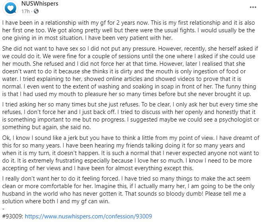Click the first paragraph about 2 years relationship

(129, 30)
